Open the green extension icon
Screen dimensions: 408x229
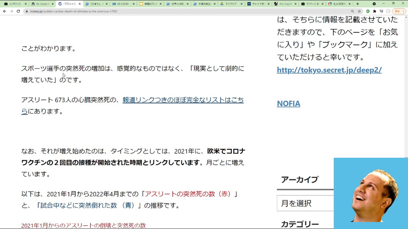tap(368, 11)
